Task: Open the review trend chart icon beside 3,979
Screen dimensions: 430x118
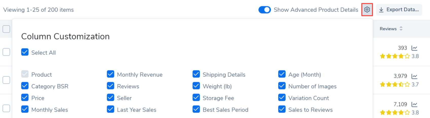Action: click(x=414, y=76)
